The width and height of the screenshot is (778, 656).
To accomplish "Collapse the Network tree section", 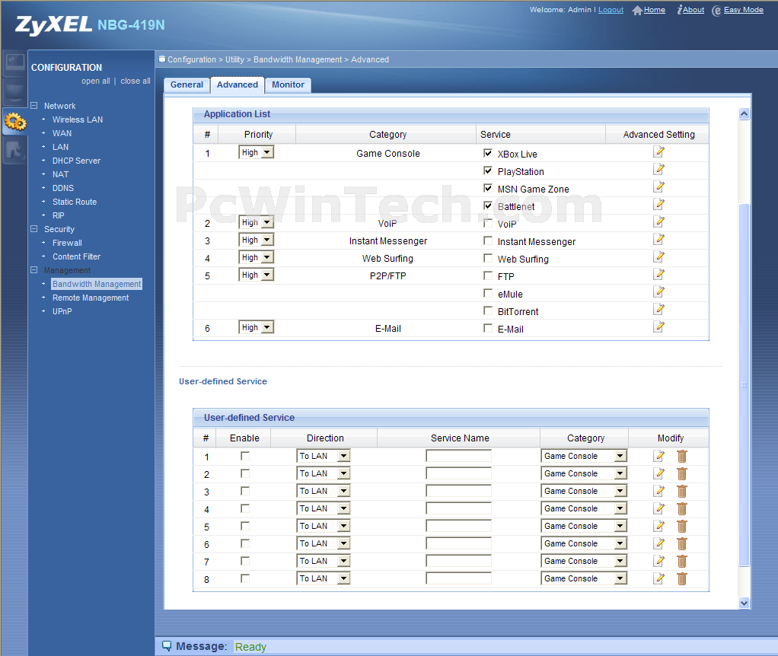I will [33, 105].
